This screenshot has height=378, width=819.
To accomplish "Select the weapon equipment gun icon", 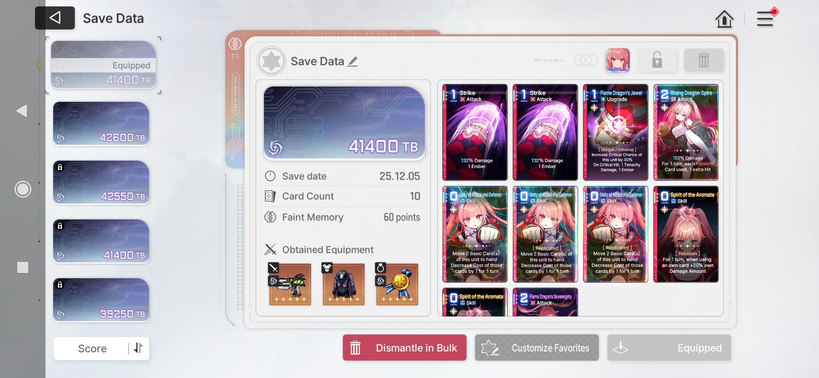I will pos(290,284).
